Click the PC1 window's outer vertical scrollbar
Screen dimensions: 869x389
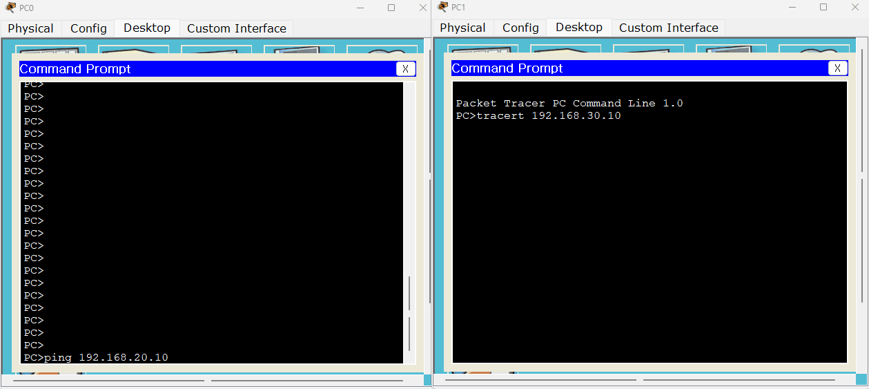pos(863,207)
